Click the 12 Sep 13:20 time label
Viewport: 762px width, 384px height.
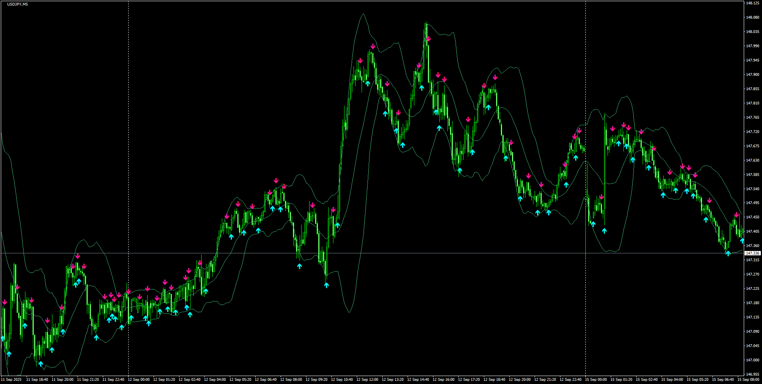[x=393, y=380]
